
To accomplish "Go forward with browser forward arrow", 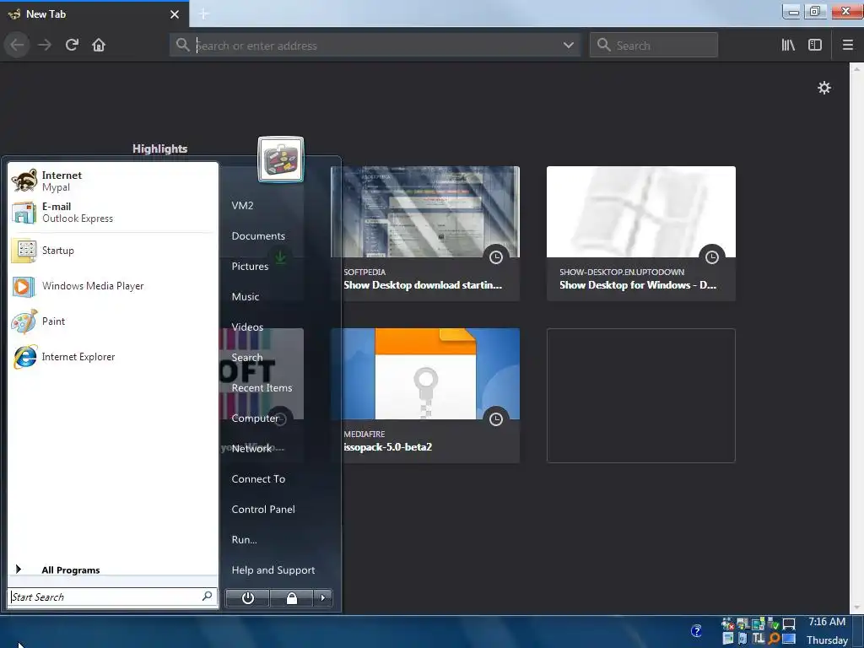I will (45, 45).
